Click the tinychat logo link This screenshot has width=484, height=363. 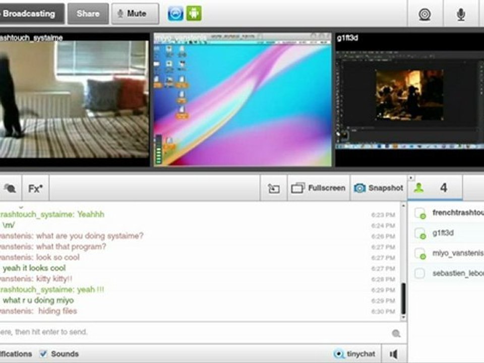tap(354, 354)
